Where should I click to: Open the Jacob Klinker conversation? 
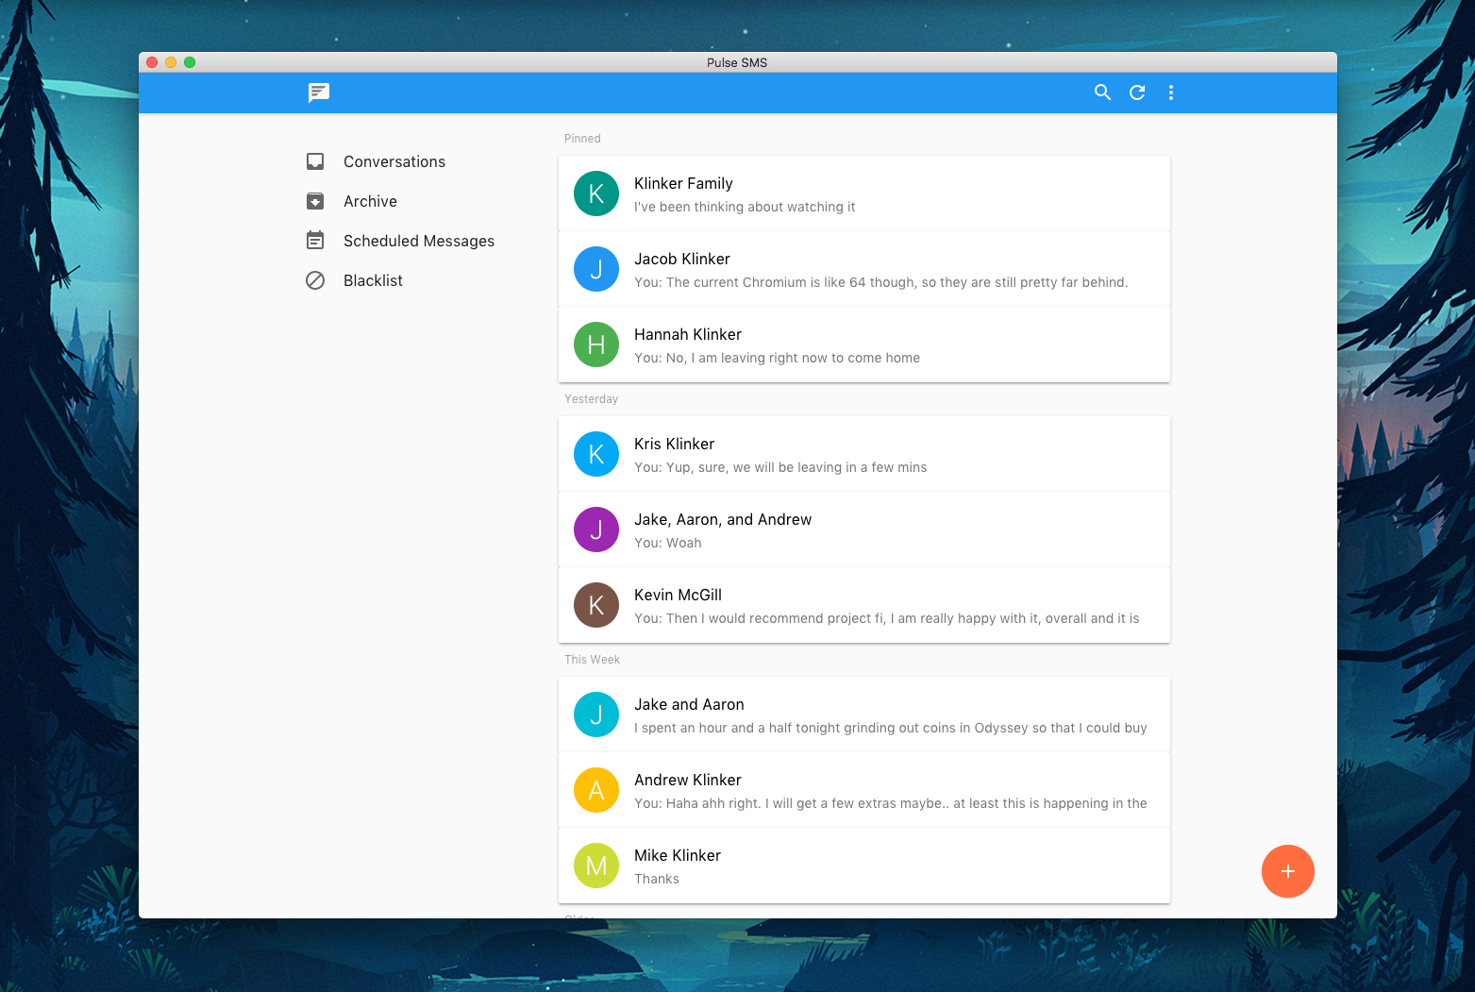[864, 269]
